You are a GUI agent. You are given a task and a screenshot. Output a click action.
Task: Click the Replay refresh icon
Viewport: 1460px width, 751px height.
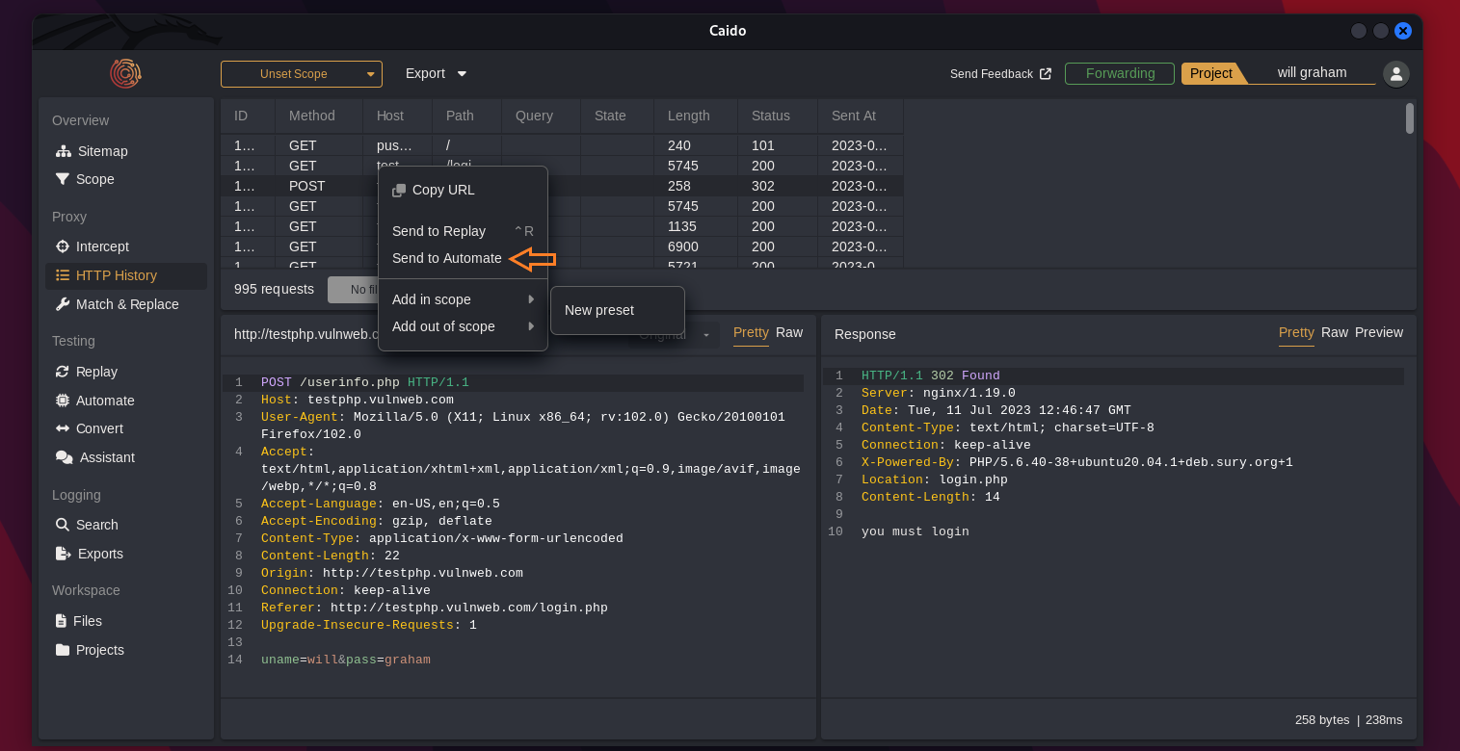tap(63, 372)
